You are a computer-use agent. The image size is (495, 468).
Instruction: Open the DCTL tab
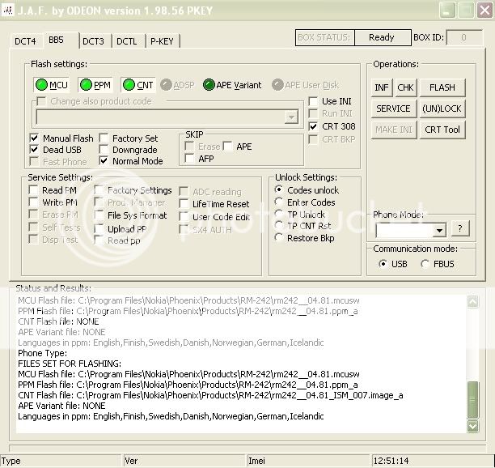point(127,41)
